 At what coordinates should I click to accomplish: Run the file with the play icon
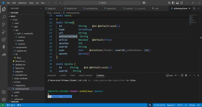(194, 8)
